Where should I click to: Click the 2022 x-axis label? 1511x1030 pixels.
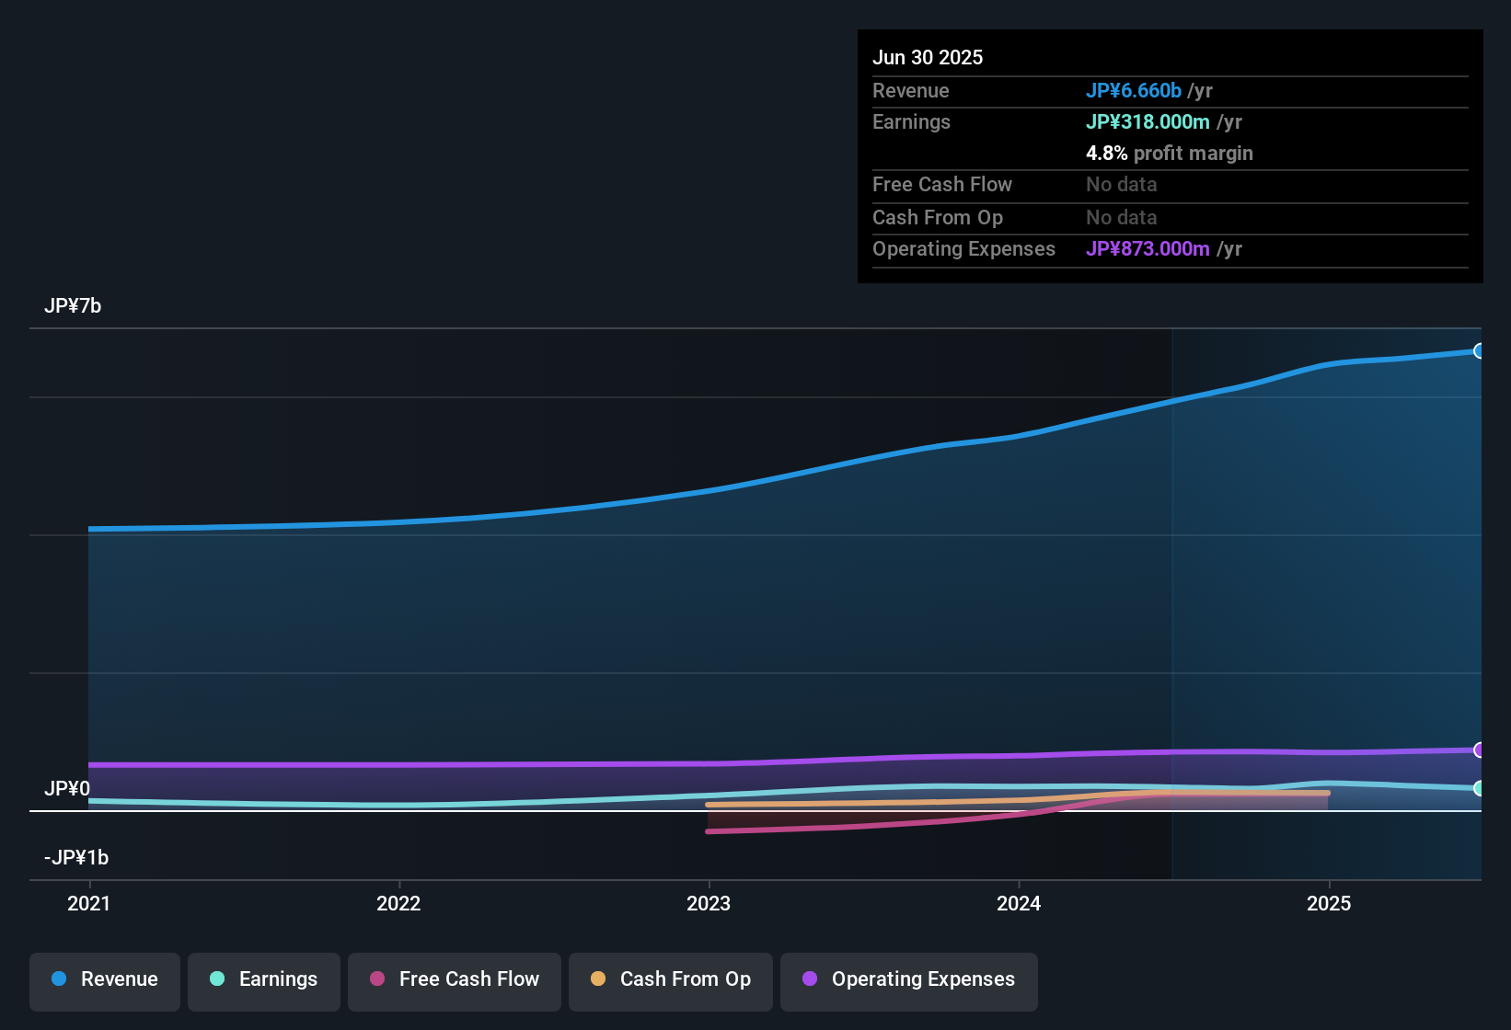click(x=398, y=903)
